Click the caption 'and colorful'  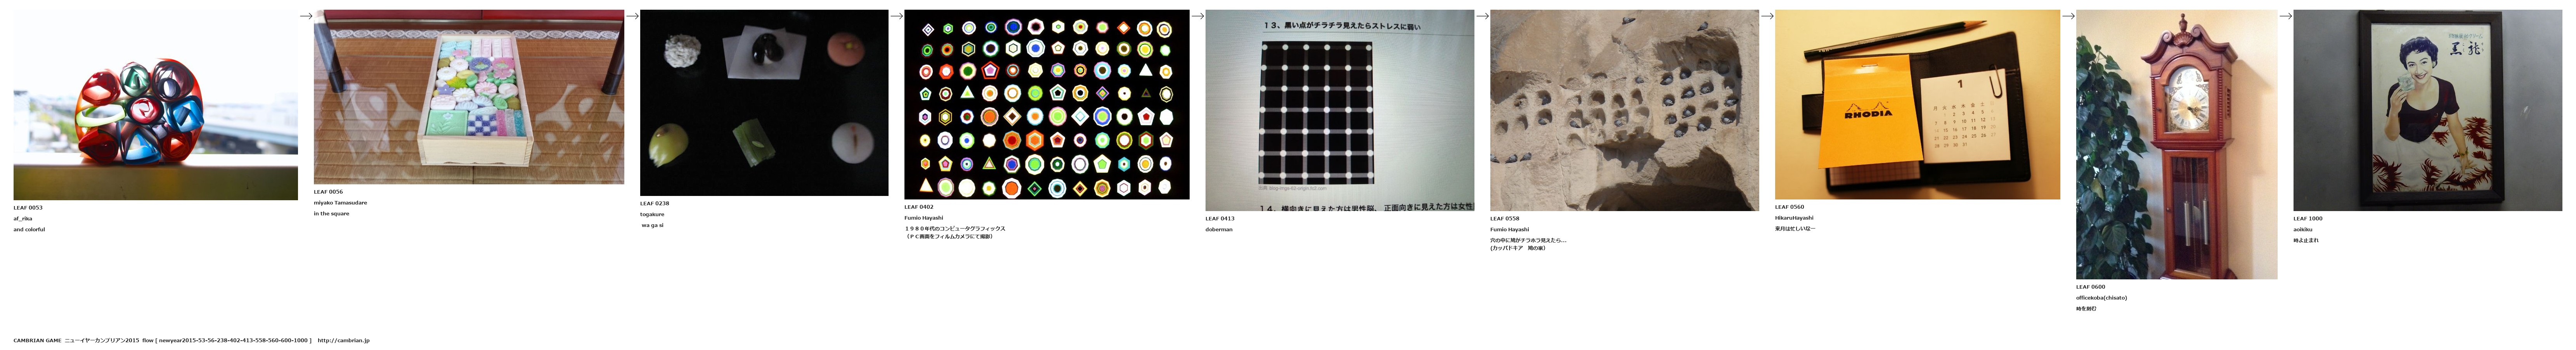click(x=29, y=230)
